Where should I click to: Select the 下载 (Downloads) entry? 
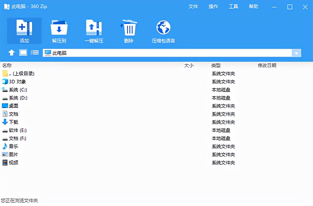tap(13, 122)
